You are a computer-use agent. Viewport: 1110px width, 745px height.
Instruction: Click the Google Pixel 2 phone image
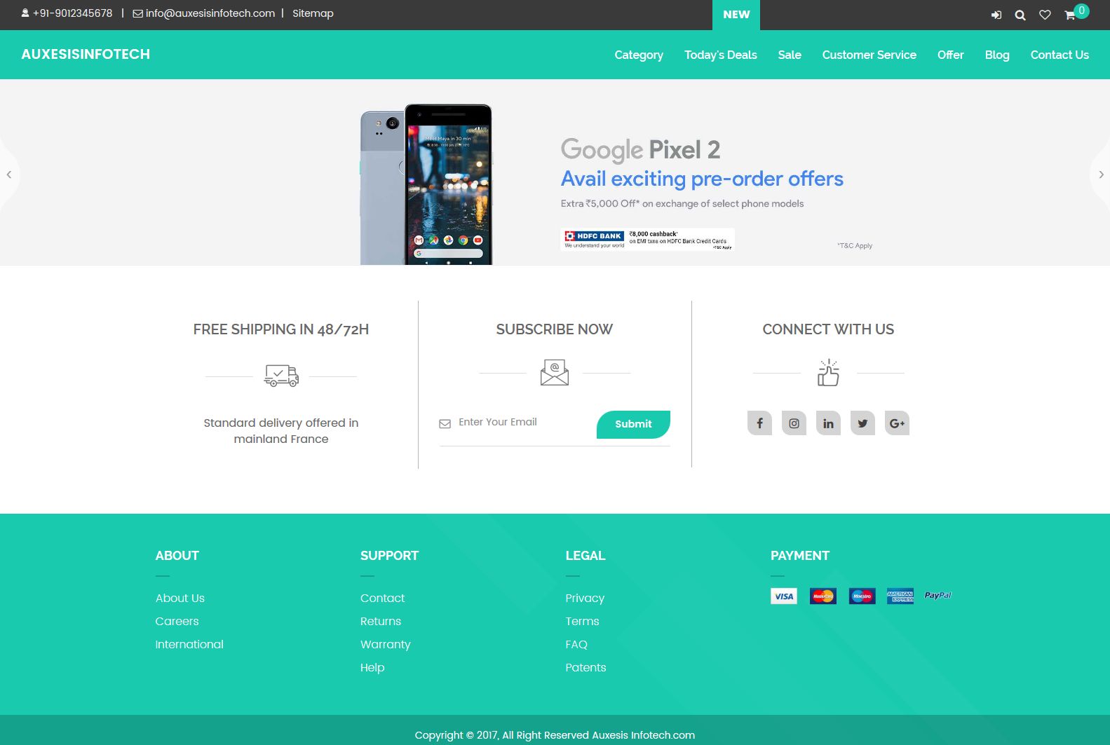[426, 184]
